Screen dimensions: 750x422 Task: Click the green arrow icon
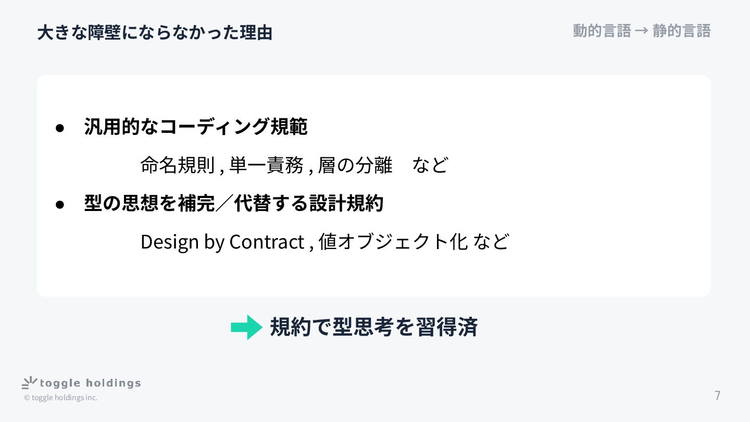coord(246,327)
